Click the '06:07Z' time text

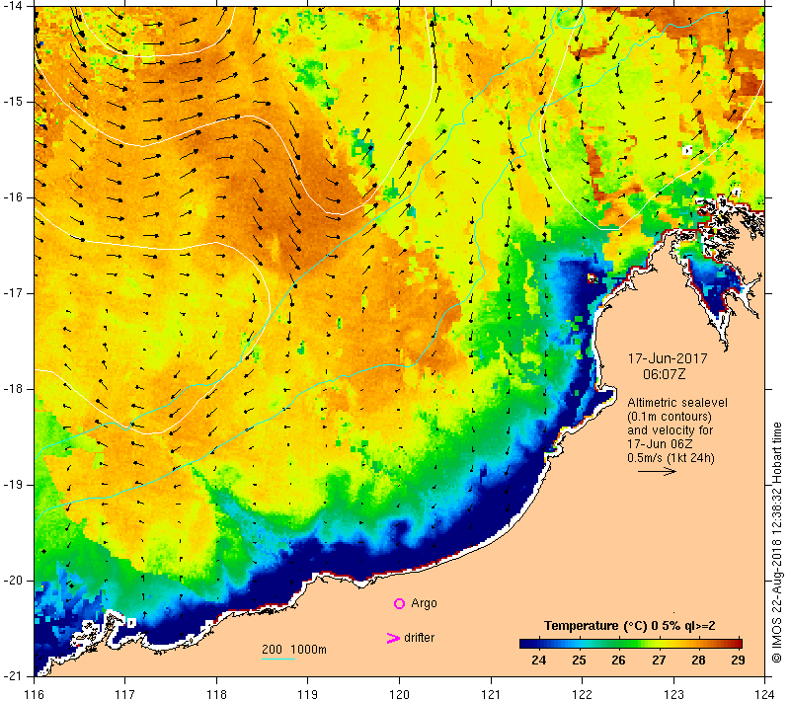(x=664, y=374)
